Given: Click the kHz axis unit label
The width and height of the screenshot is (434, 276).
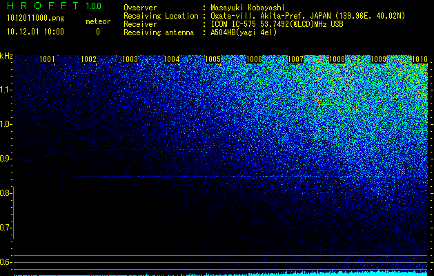Looking at the screenshot, I should point(6,56).
